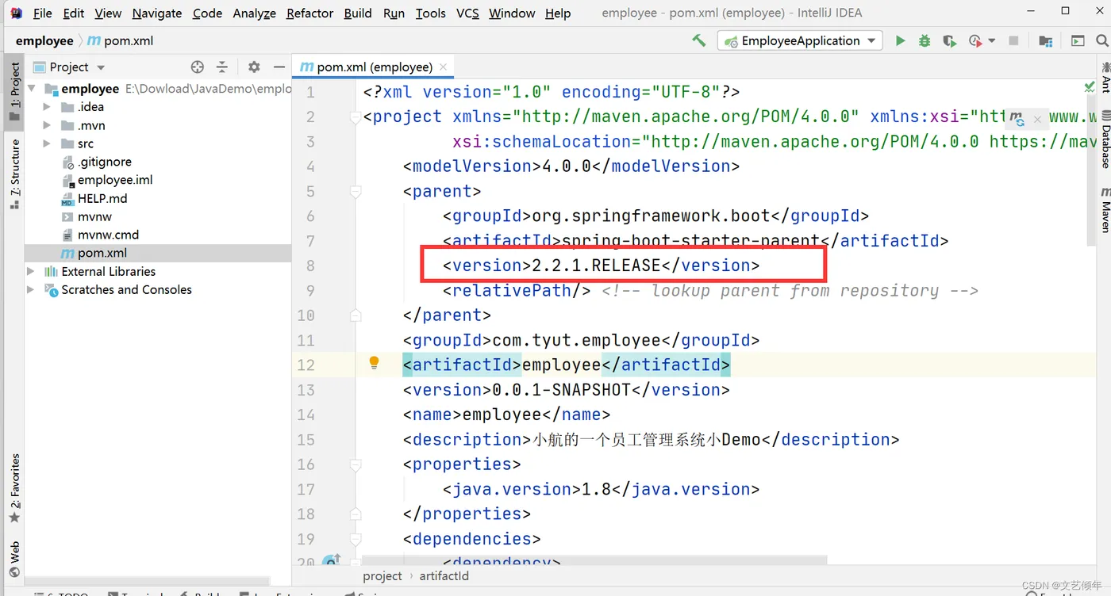Screen dimensions: 1111x596
Task: Hide the Project tool window
Action: pos(279,67)
